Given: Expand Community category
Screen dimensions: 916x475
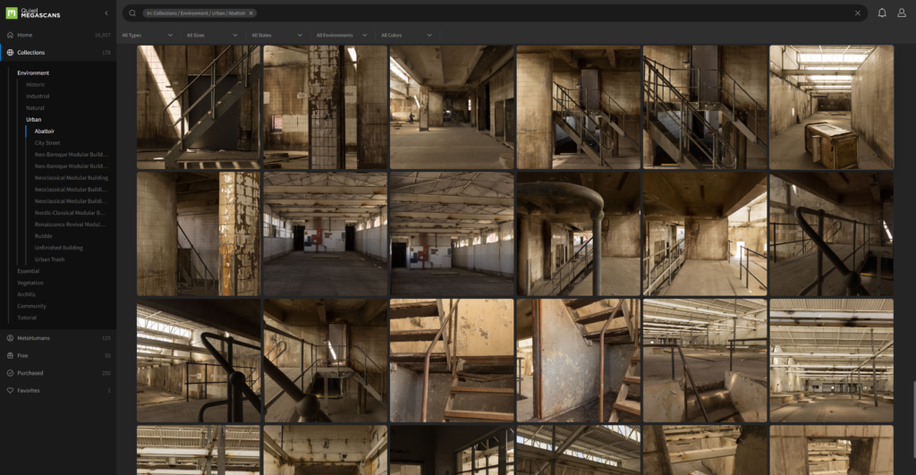Looking at the screenshot, I should tap(31, 306).
